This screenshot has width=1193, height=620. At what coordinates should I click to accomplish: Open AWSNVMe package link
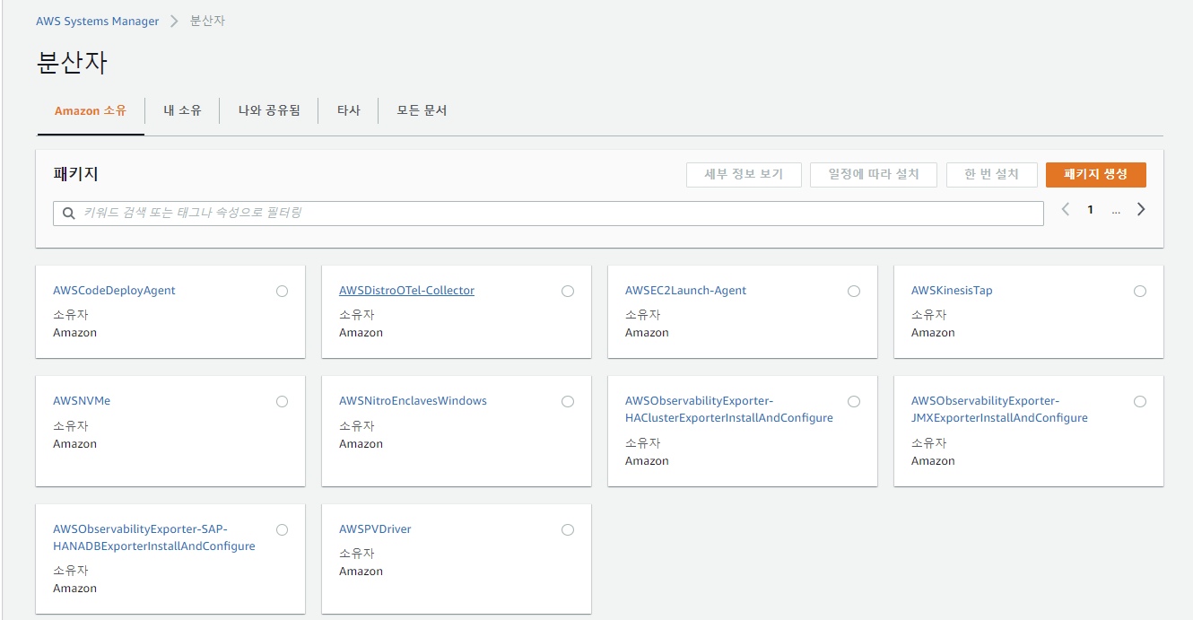[82, 401]
